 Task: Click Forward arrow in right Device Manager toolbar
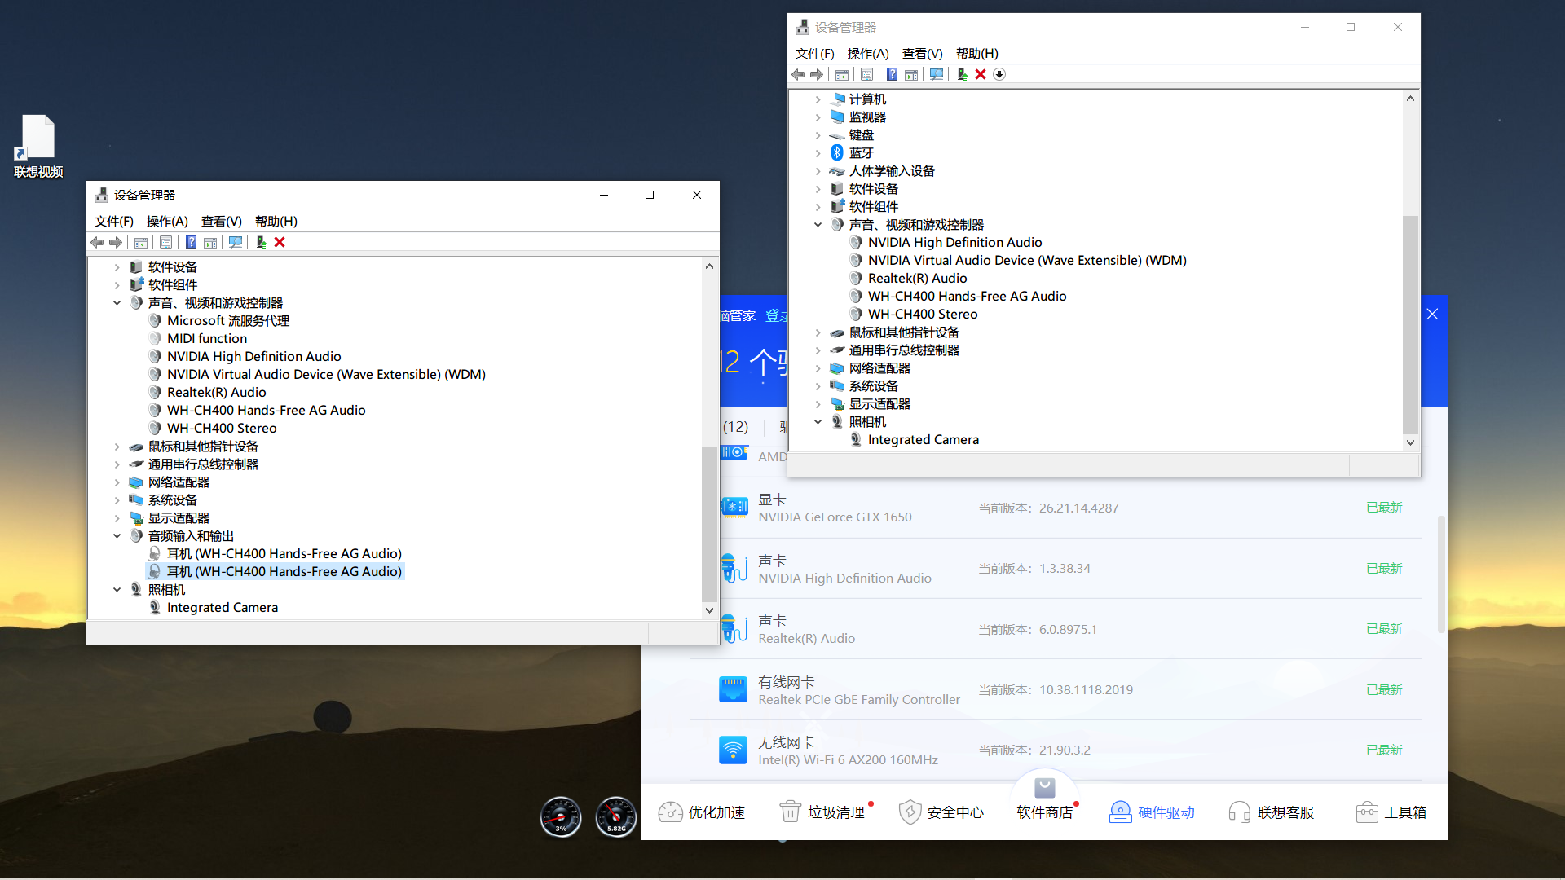tap(817, 74)
